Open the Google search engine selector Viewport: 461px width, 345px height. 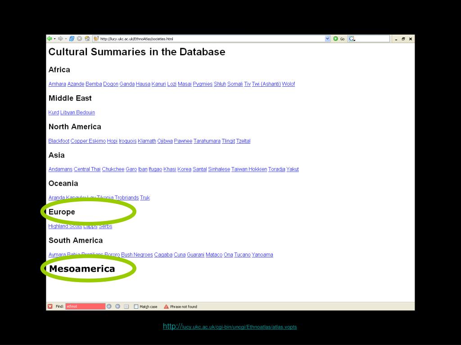pos(352,39)
